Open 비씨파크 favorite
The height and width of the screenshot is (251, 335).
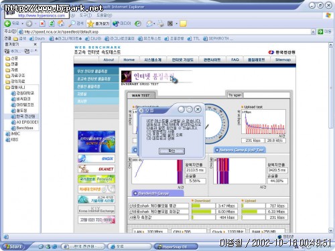(21, 99)
